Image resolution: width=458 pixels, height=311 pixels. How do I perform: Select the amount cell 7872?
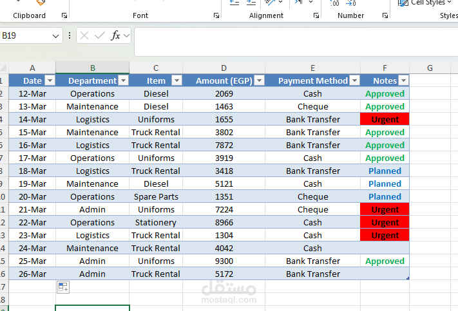tap(224, 145)
